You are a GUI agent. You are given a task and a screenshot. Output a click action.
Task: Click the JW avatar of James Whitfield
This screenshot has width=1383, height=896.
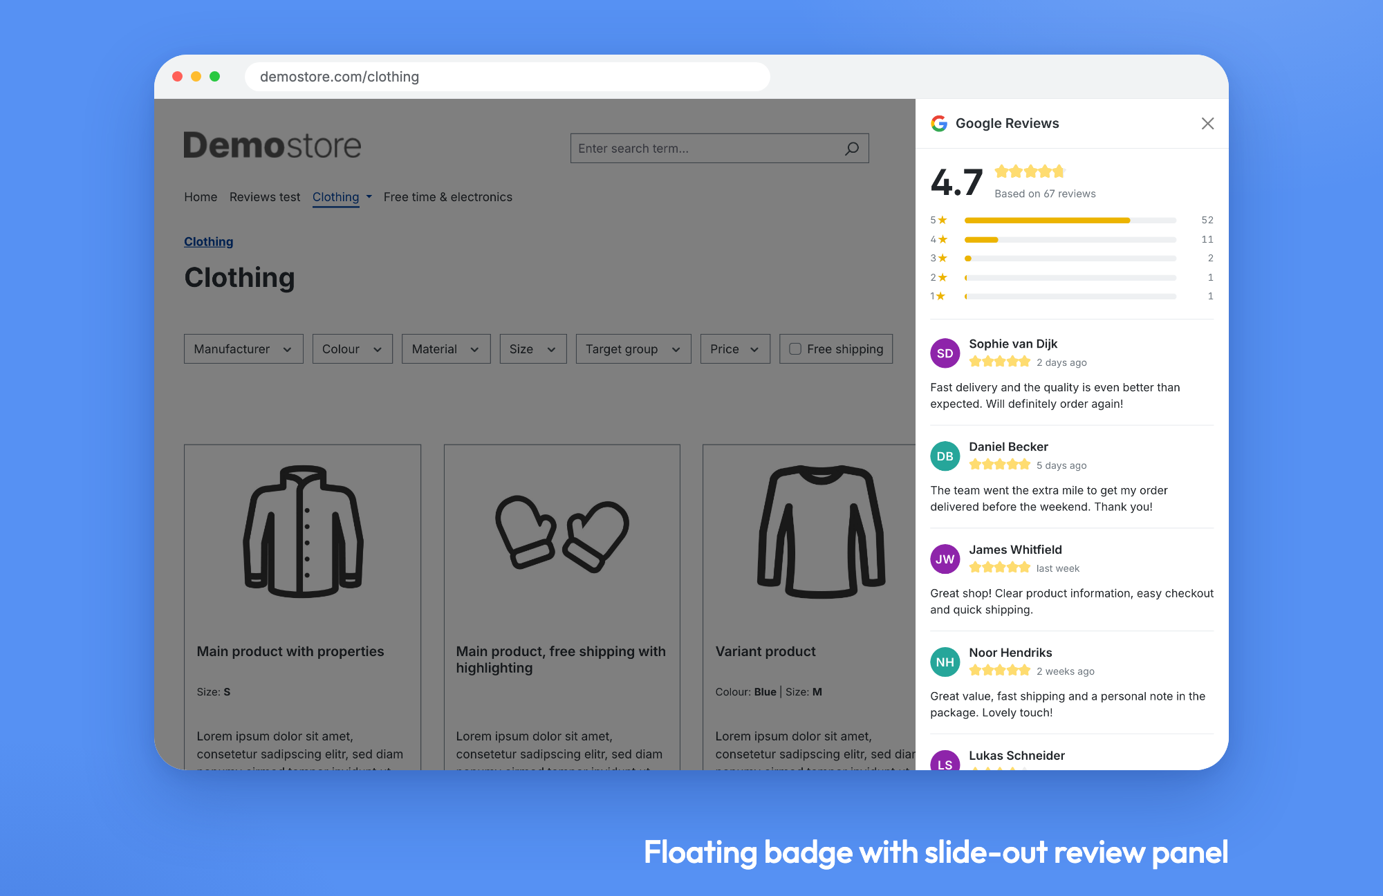(x=945, y=559)
